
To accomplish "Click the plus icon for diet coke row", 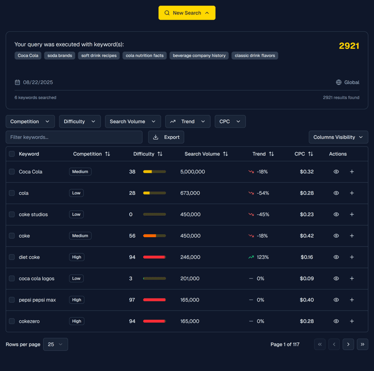I will coord(352,257).
